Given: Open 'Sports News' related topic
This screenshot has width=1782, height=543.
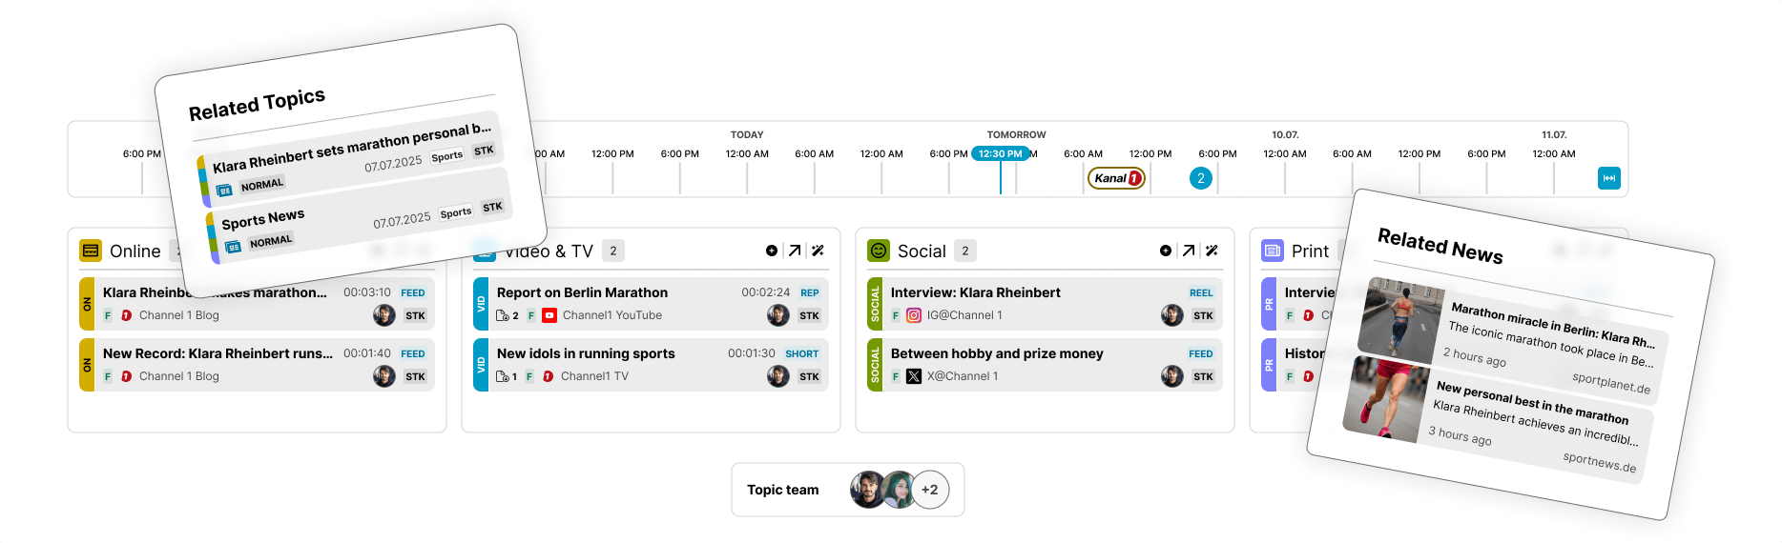Looking at the screenshot, I should point(262,221).
